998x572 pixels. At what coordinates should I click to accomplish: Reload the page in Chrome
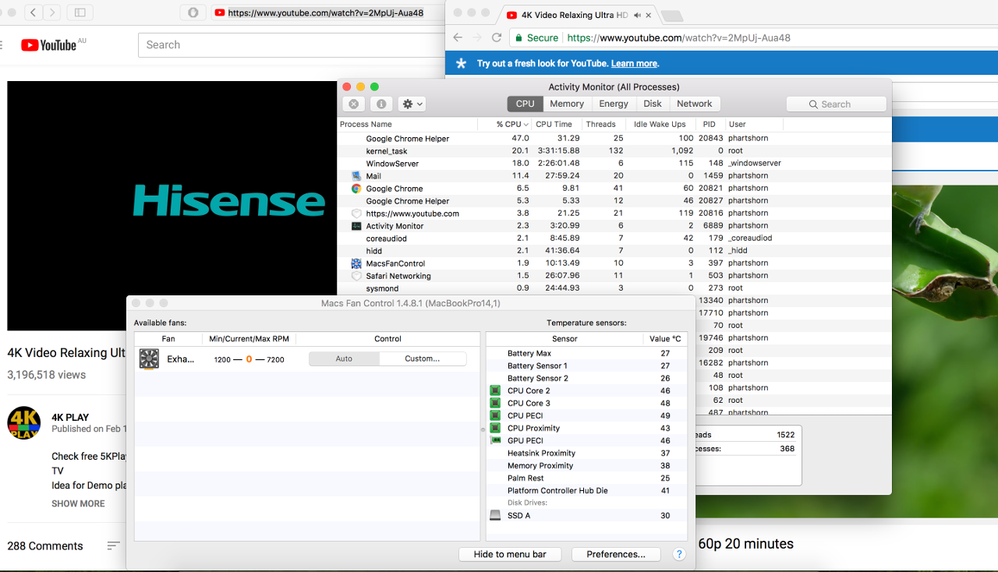coord(497,37)
